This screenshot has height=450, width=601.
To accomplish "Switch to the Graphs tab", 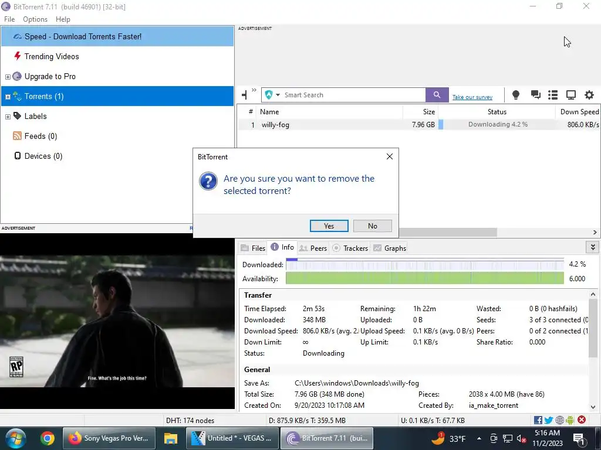I will click(390, 248).
